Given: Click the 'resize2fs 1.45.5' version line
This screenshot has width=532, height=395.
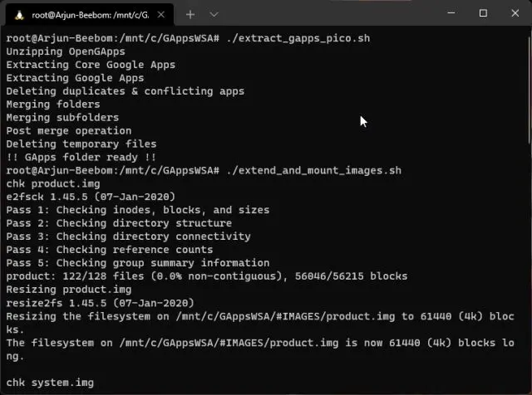Looking at the screenshot, I should click(100, 303).
